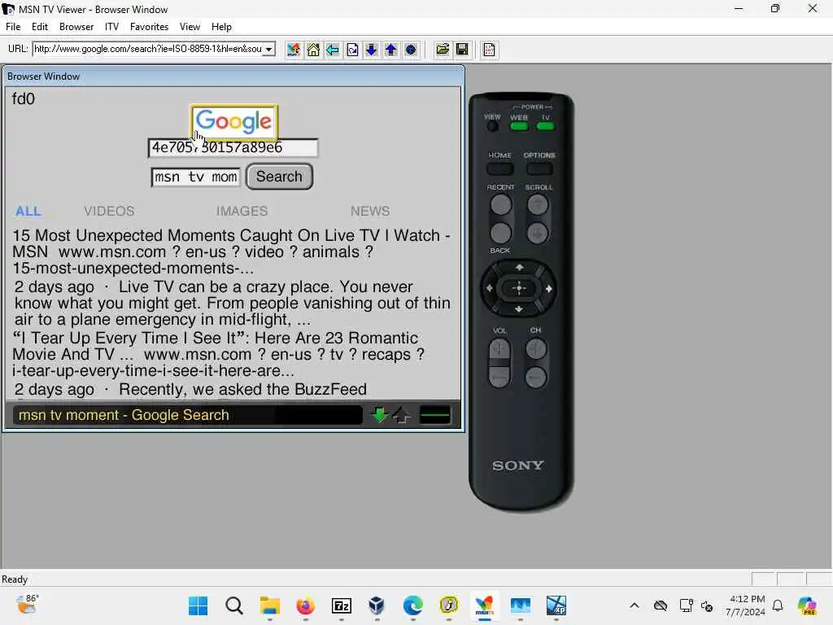
Task: Switch to the IMAGES tab
Action: pyautogui.click(x=242, y=211)
